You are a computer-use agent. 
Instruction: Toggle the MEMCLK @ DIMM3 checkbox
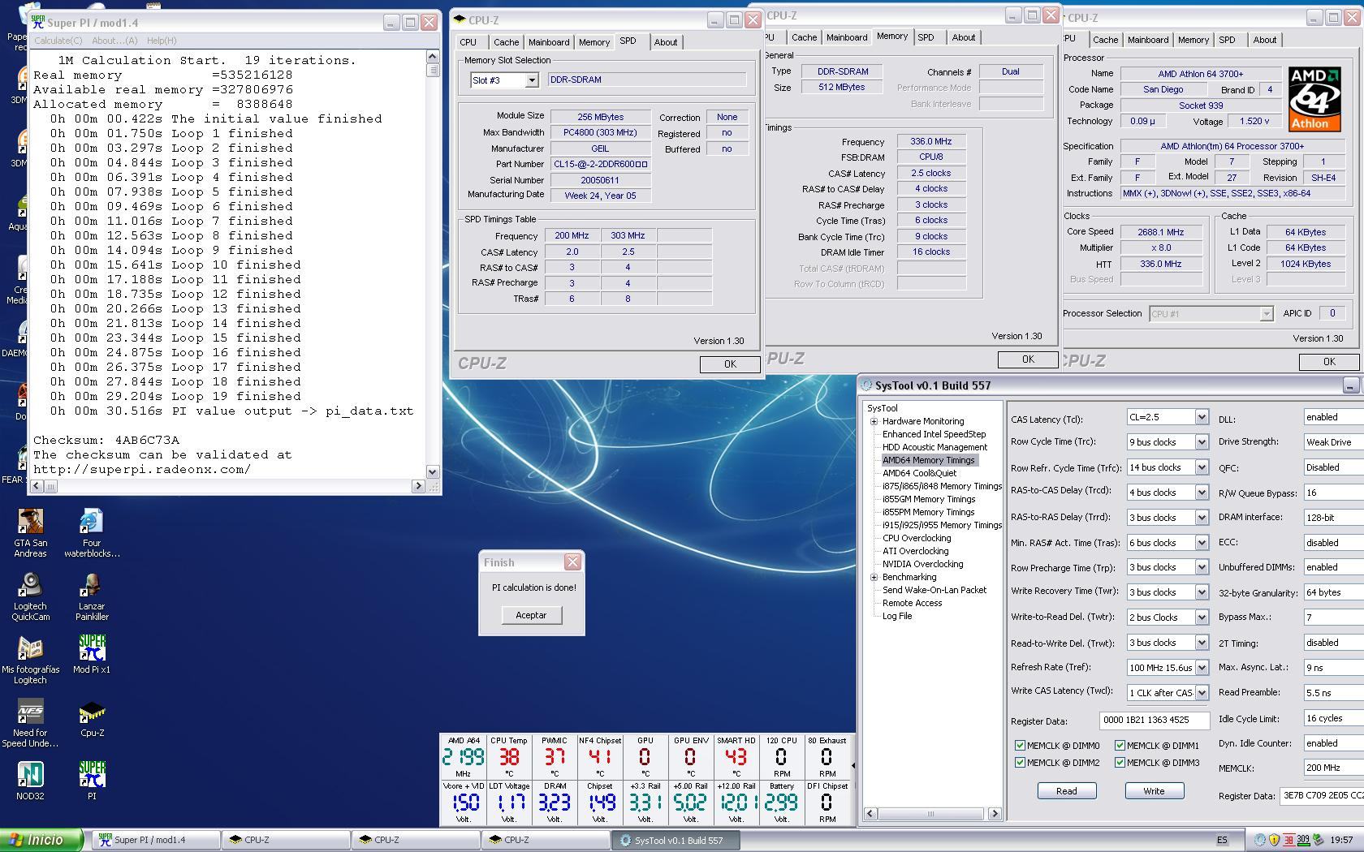[1120, 763]
